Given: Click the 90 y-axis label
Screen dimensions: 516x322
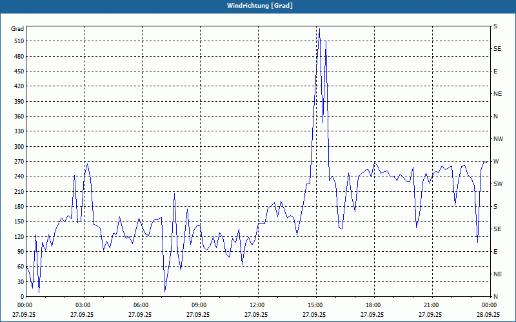Looking at the screenshot, I should pyautogui.click(x=20, y=252).
